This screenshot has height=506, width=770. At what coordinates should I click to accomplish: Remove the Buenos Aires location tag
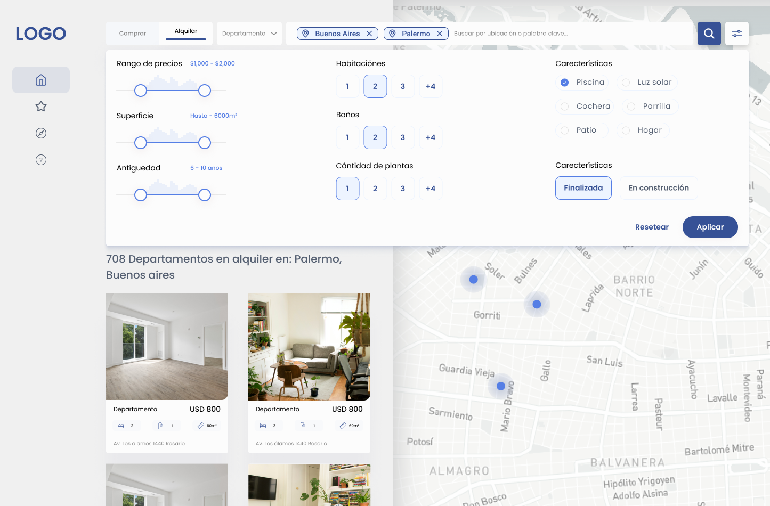(x=369, y=34)
